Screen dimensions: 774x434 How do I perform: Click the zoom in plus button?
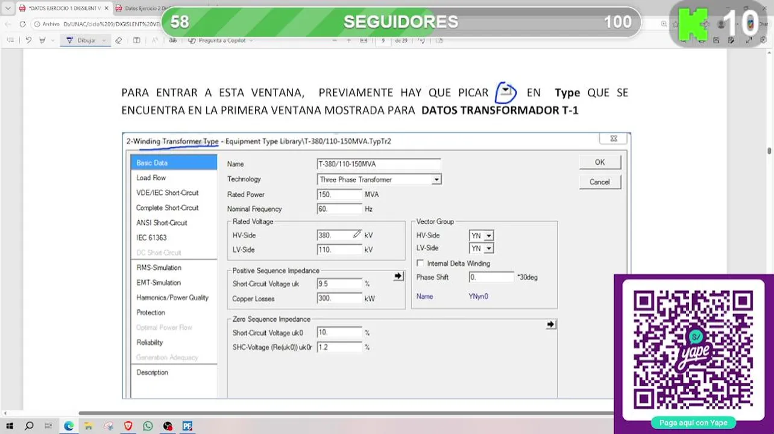point(349,40)
